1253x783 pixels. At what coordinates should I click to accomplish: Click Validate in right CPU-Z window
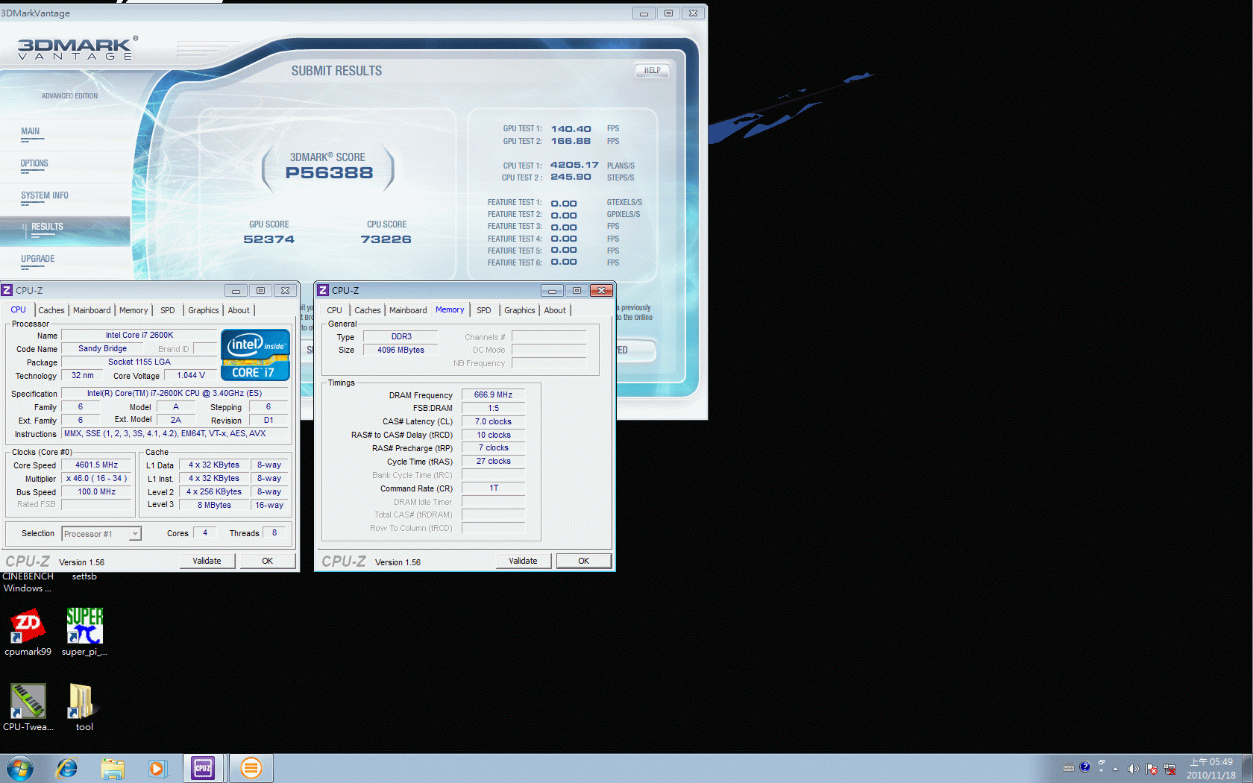click(523, 561)
